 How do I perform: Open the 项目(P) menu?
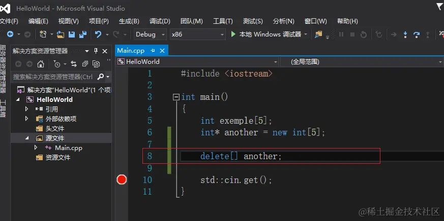pos(99,21)
